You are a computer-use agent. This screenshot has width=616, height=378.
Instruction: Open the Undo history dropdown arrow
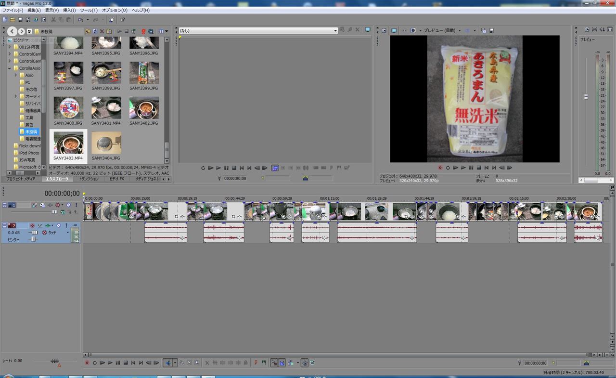click(x=88, y=20)
